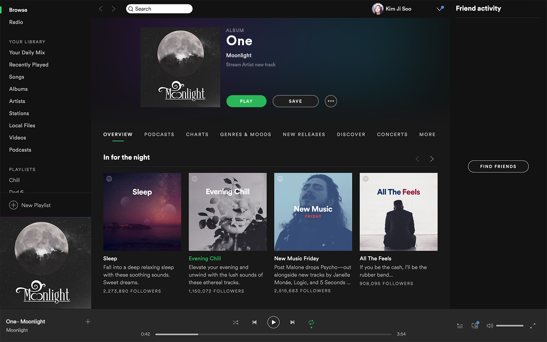Click the green PLAY button
Viewport: 547px width, 342px height.
pyautogui.click(x=247, y=101)
